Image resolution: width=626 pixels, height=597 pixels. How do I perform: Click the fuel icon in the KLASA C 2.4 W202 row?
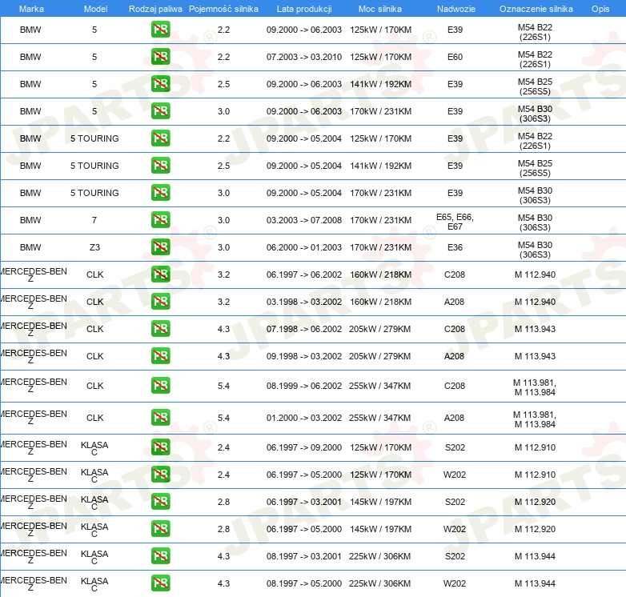[x=160, y=474]
